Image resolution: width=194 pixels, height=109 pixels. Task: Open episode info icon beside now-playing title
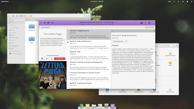tap(78, 23)
